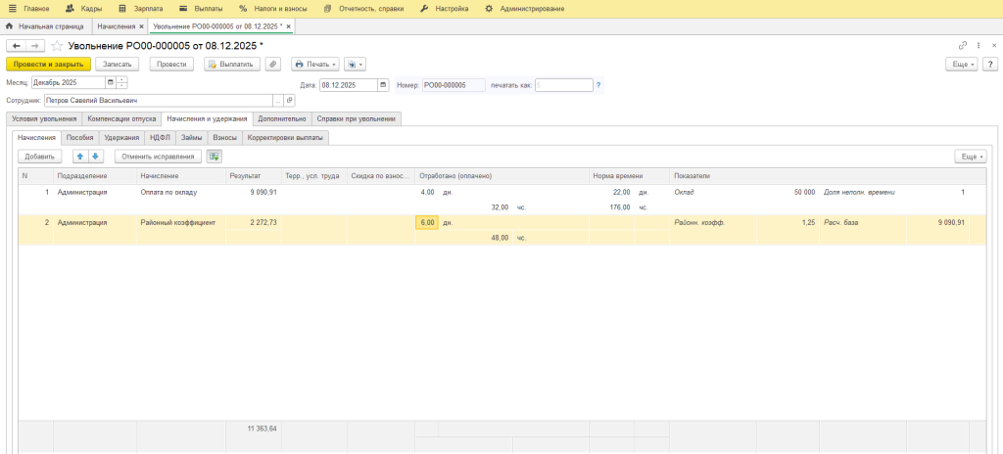
Task: Select the НДФЛ sub-tab
Action: pyautogui.click(x=160, y=138)
